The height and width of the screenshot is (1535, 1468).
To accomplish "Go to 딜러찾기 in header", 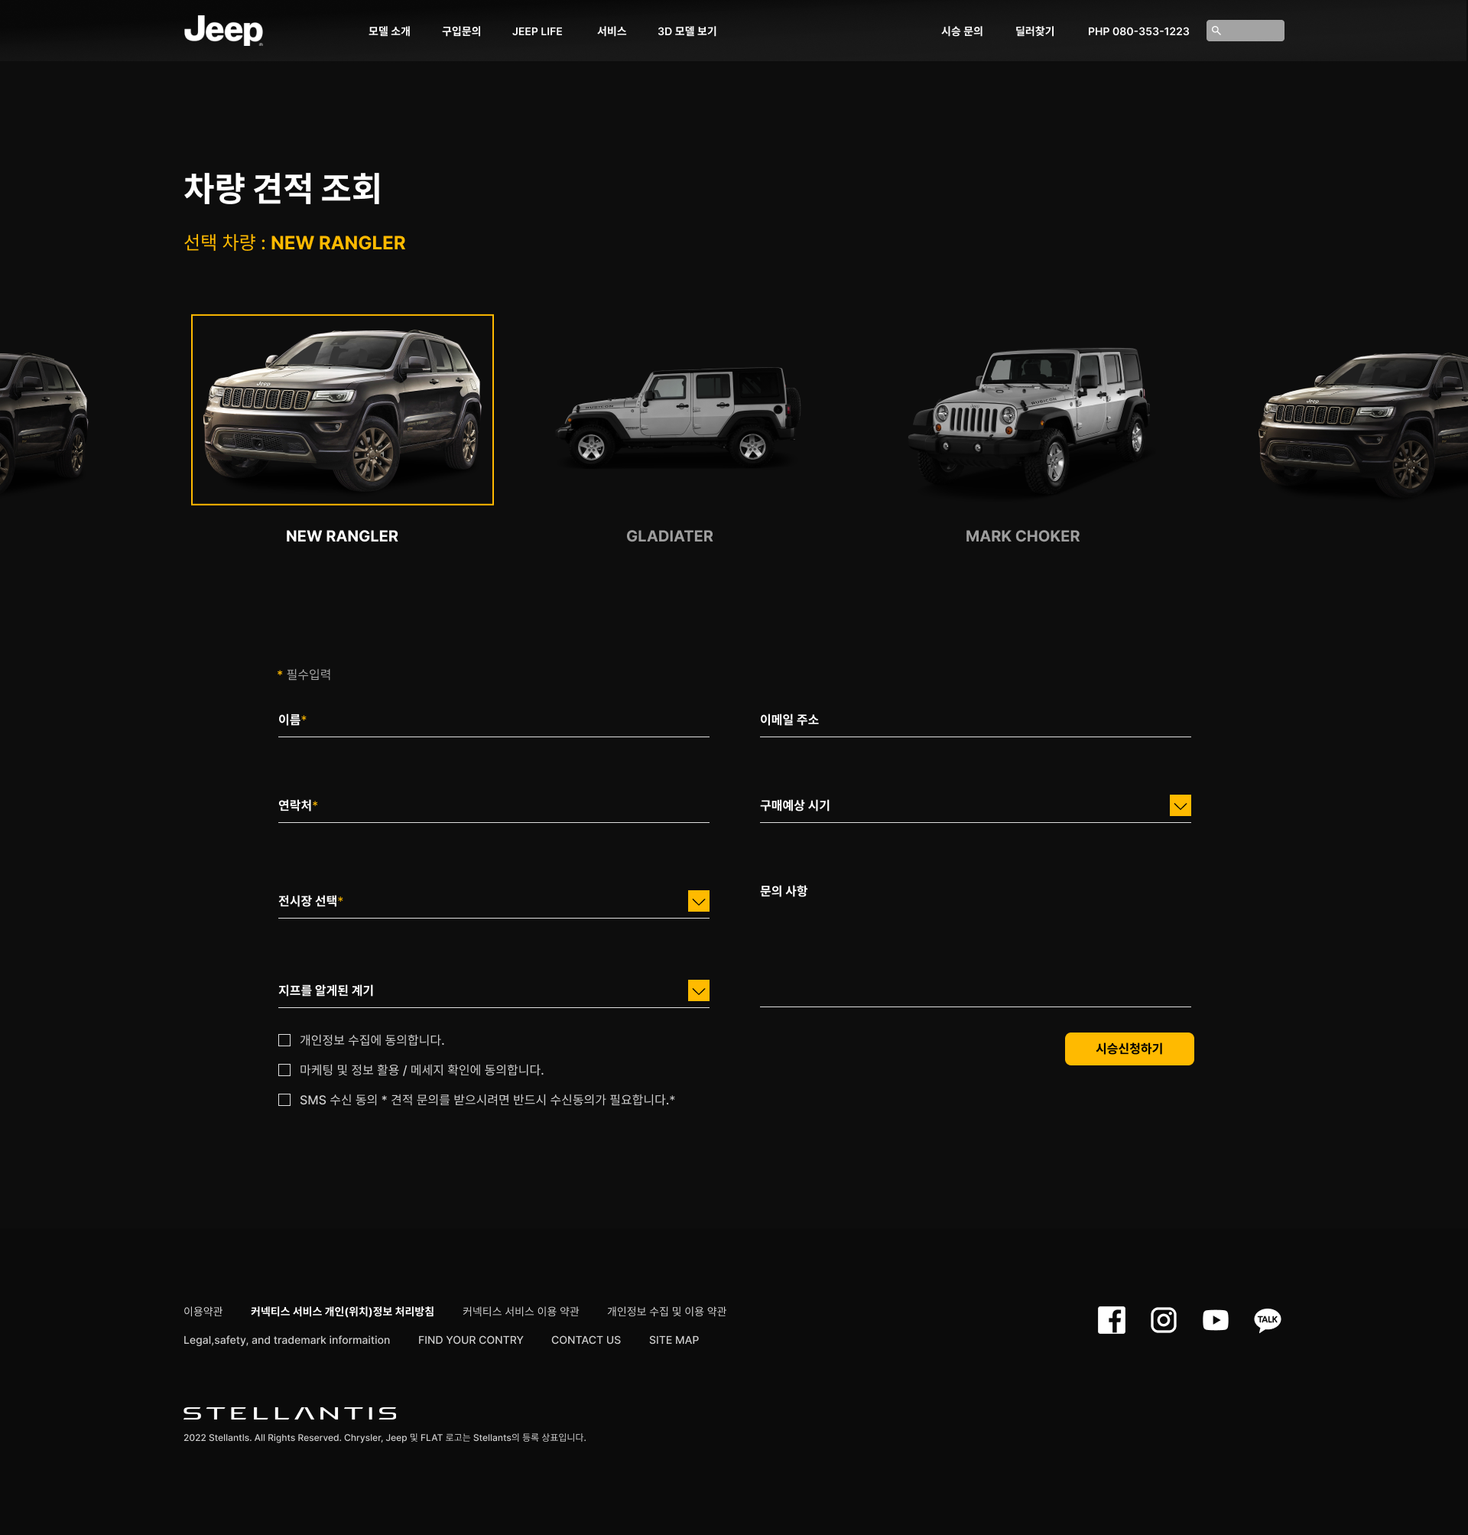I will 1034,31.
